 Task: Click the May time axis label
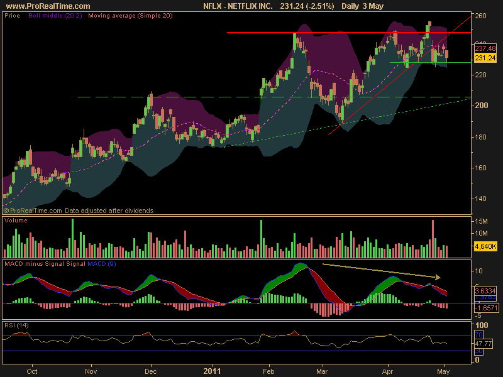(443, 371)
